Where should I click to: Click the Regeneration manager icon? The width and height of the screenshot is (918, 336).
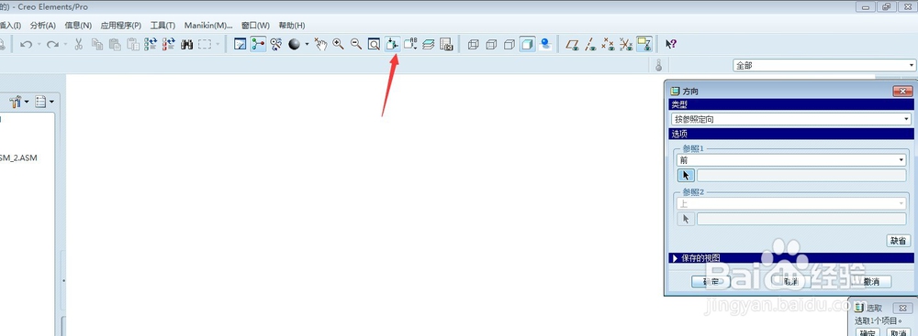click(169, 45)
